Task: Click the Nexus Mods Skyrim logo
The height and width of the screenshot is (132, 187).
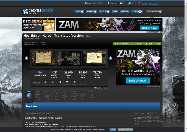Action: [x=38, y=12]
